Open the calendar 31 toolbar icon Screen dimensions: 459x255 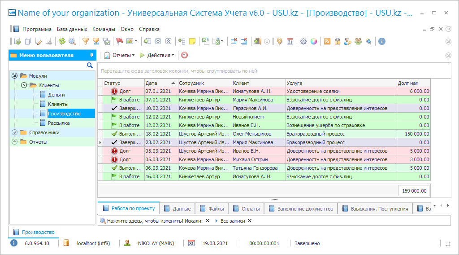(290, 41)
